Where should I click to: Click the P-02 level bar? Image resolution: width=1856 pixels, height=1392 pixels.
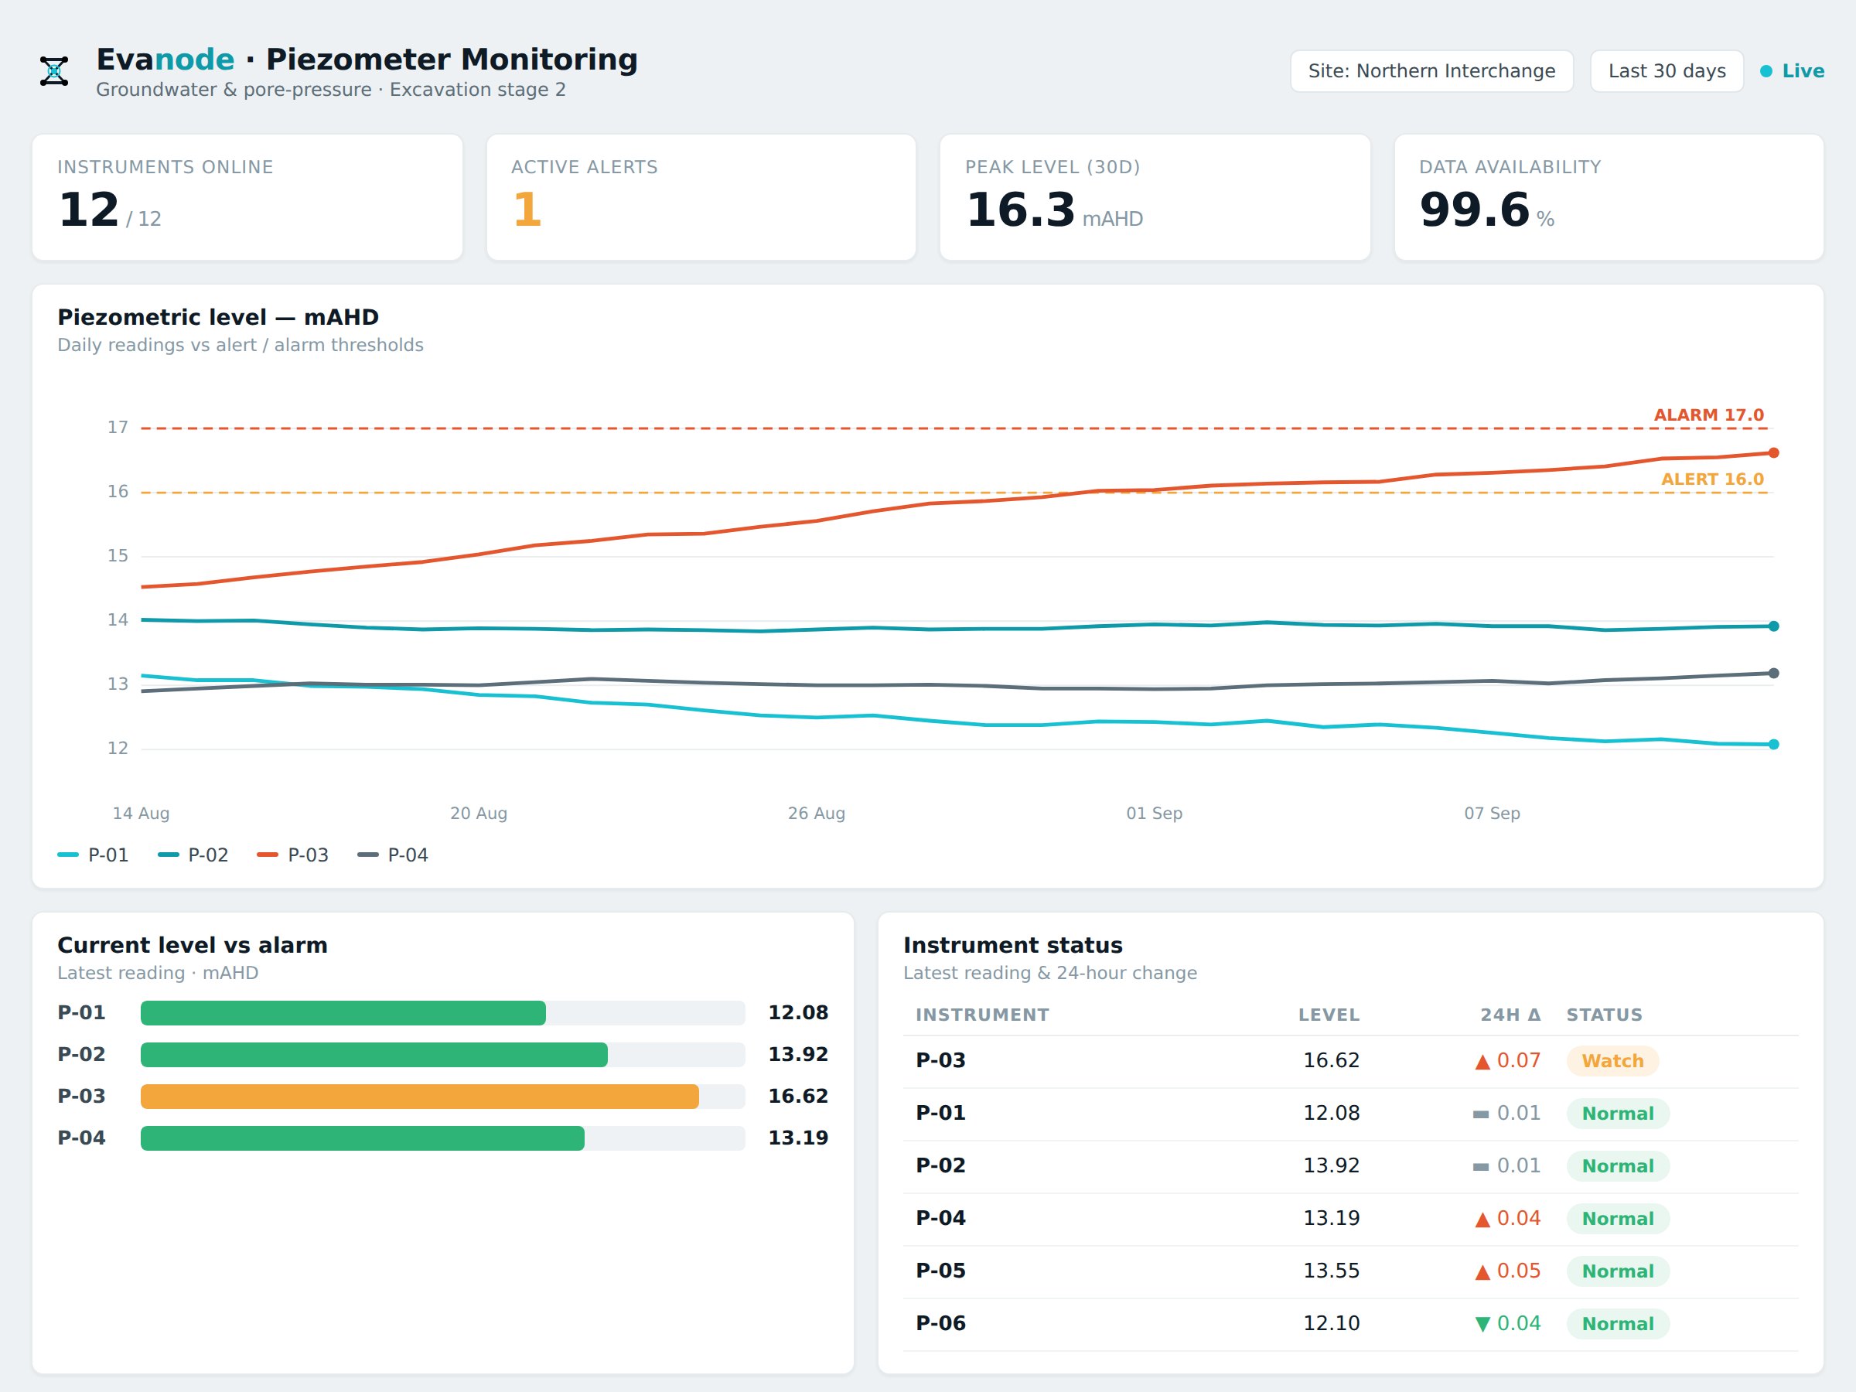374,1055
